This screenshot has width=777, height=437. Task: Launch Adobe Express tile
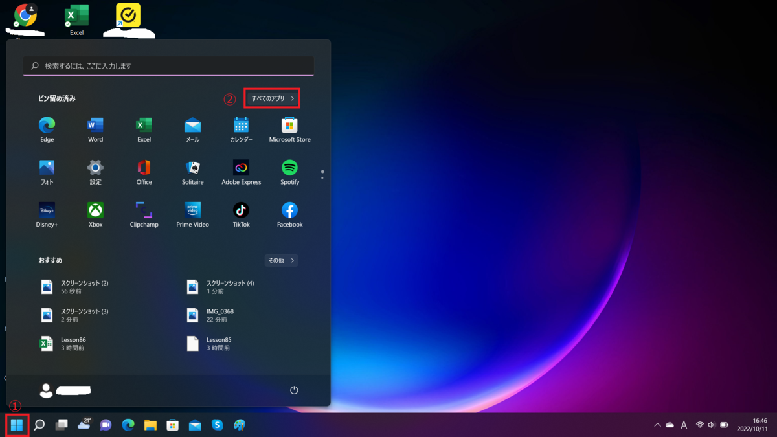click(x=241, y=172)
